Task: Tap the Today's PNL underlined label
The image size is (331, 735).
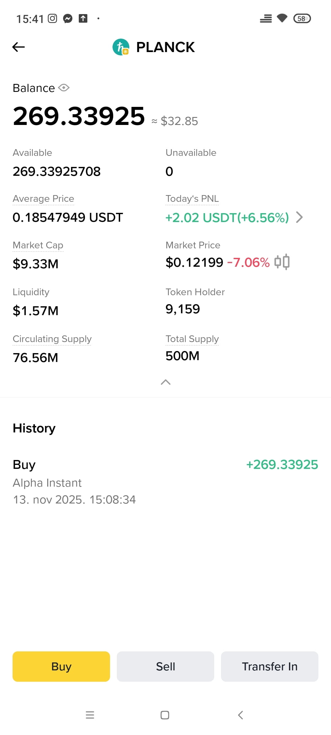Action: pyautogui.click(x=192, y=198)
